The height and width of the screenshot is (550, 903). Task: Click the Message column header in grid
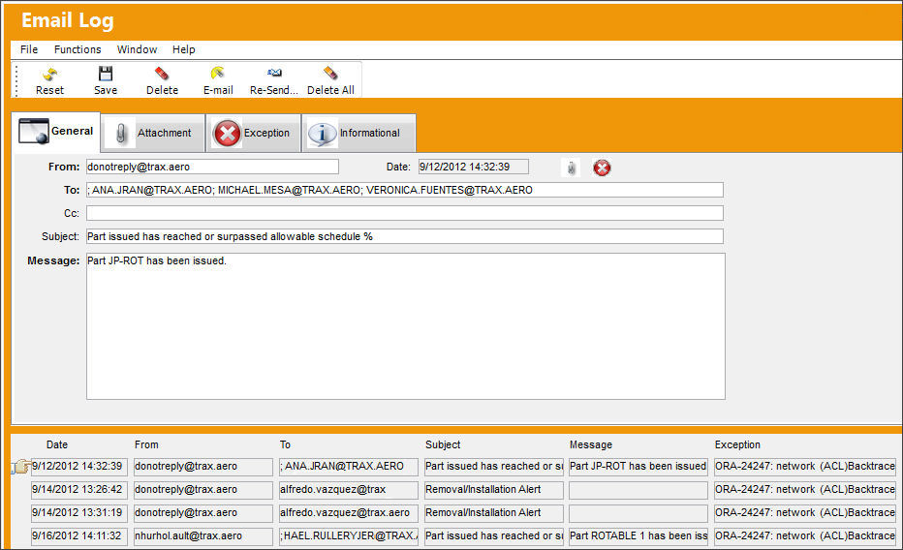point(591,444)
